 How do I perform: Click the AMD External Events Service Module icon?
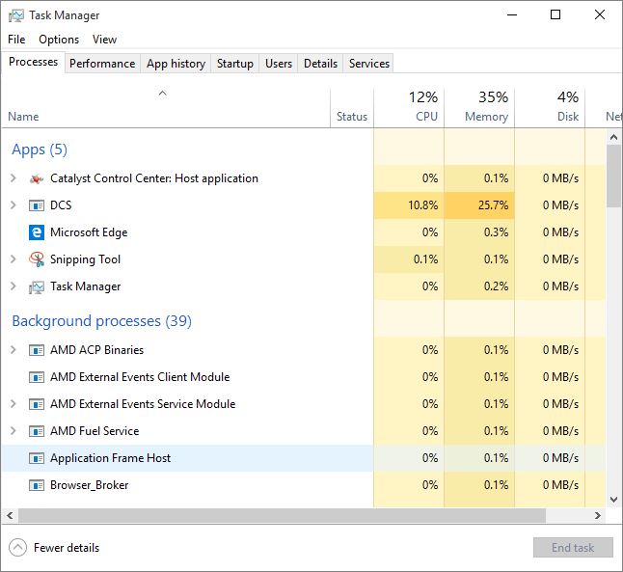click(37, 404)
